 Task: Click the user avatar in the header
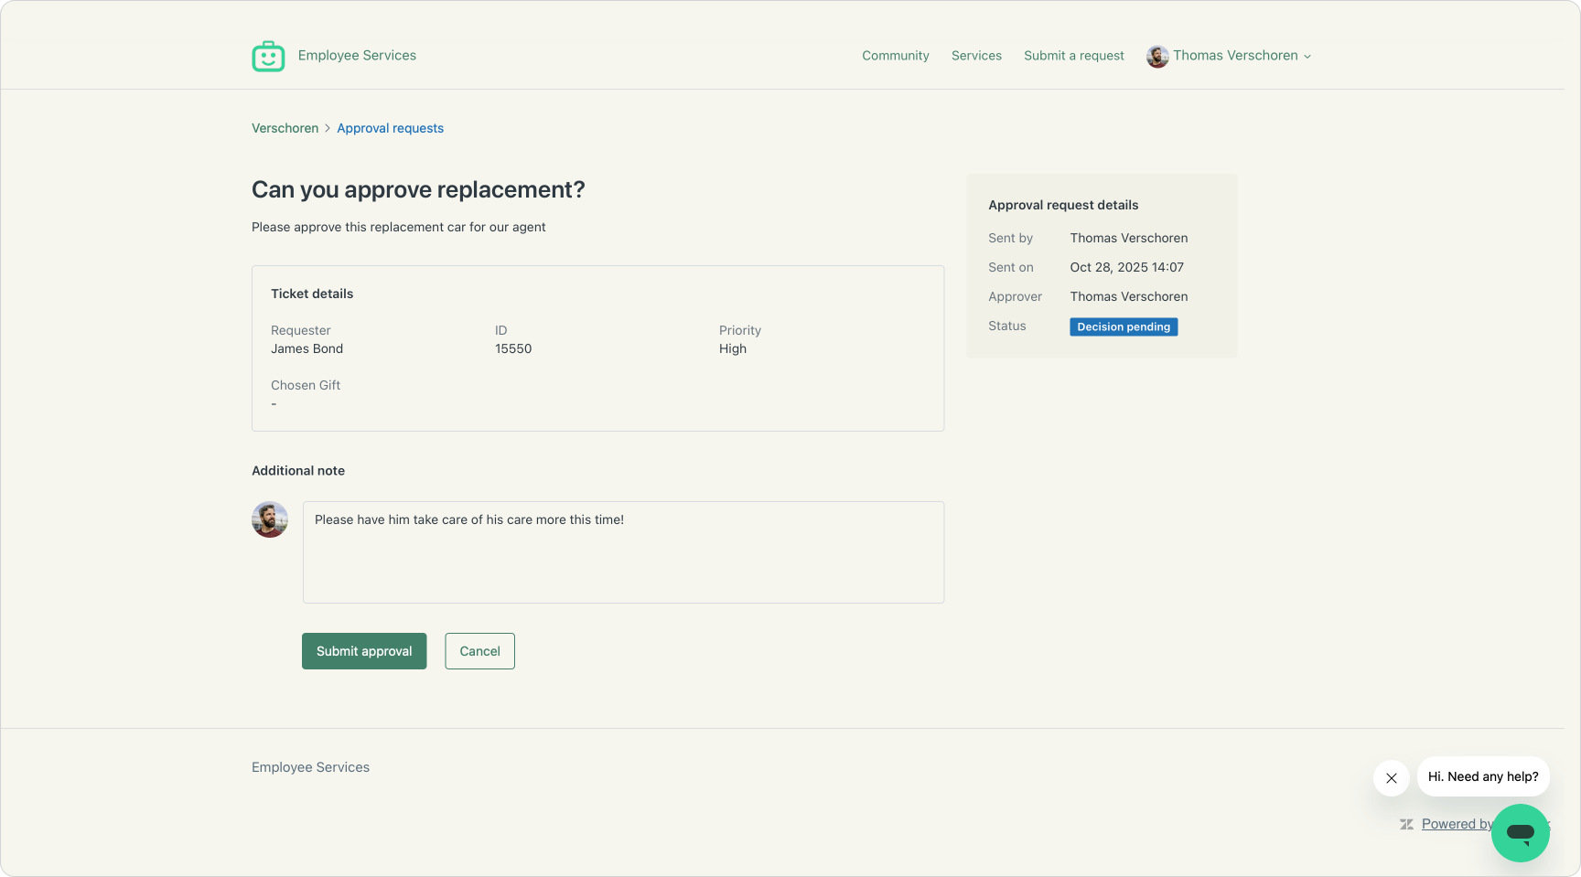(1157, 57)
